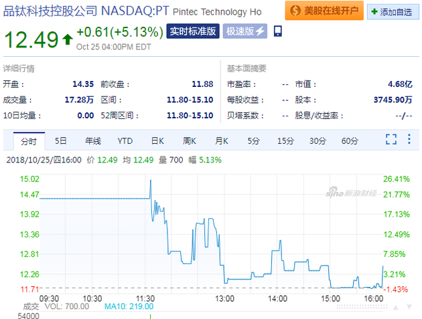Click the chart scroll down triangle
Viewport: 422px width, 319px height.
(409, 307)
